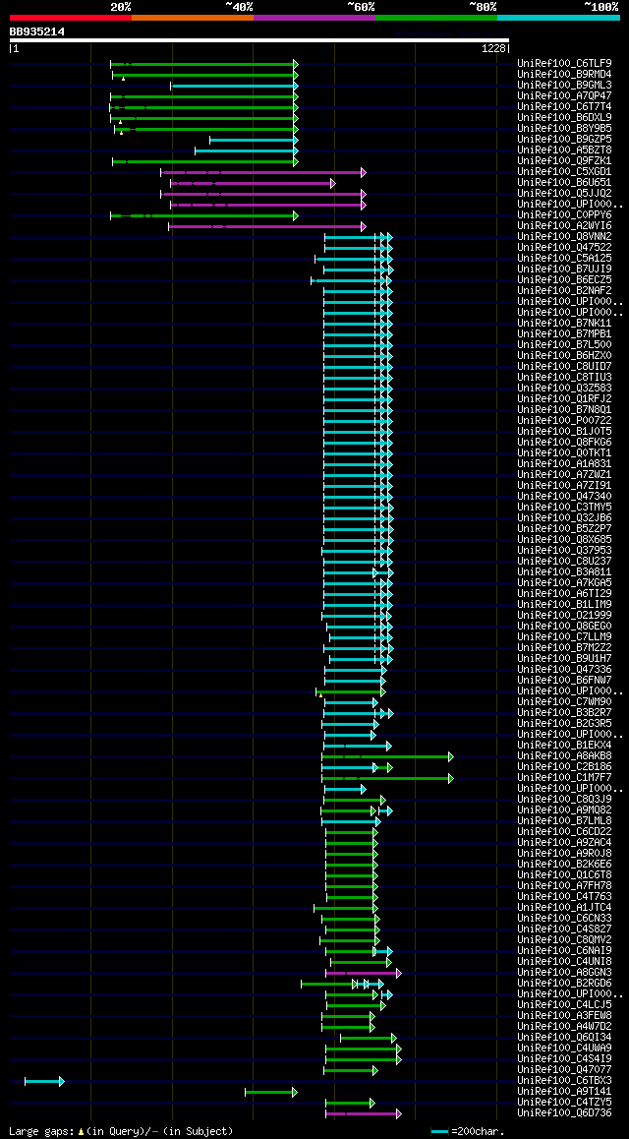Open hit UniRef100_C6TLF9
This screenshot has width=629, height=1139.
click(564, 63)
